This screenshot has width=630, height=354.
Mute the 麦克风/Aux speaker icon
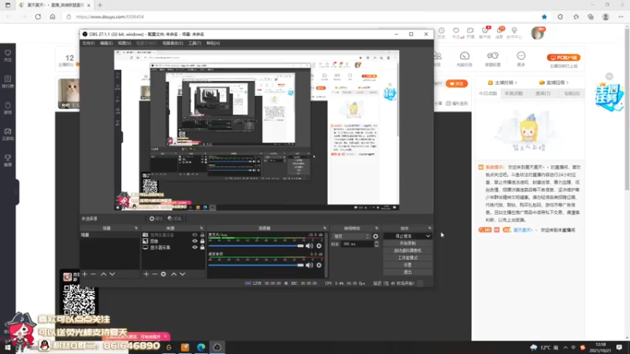click(x=309, y=245)
